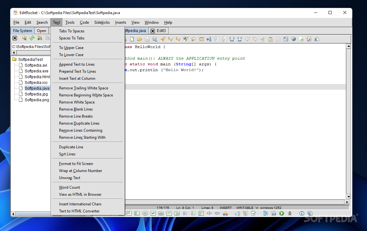
Task: Click the blue Info icon
Action: pos(302,213)
